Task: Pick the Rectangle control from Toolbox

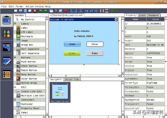Action: coord(27,36)
